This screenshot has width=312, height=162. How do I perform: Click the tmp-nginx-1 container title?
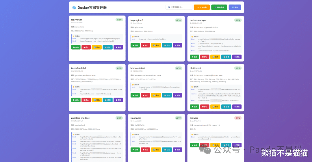click(137, 20)
